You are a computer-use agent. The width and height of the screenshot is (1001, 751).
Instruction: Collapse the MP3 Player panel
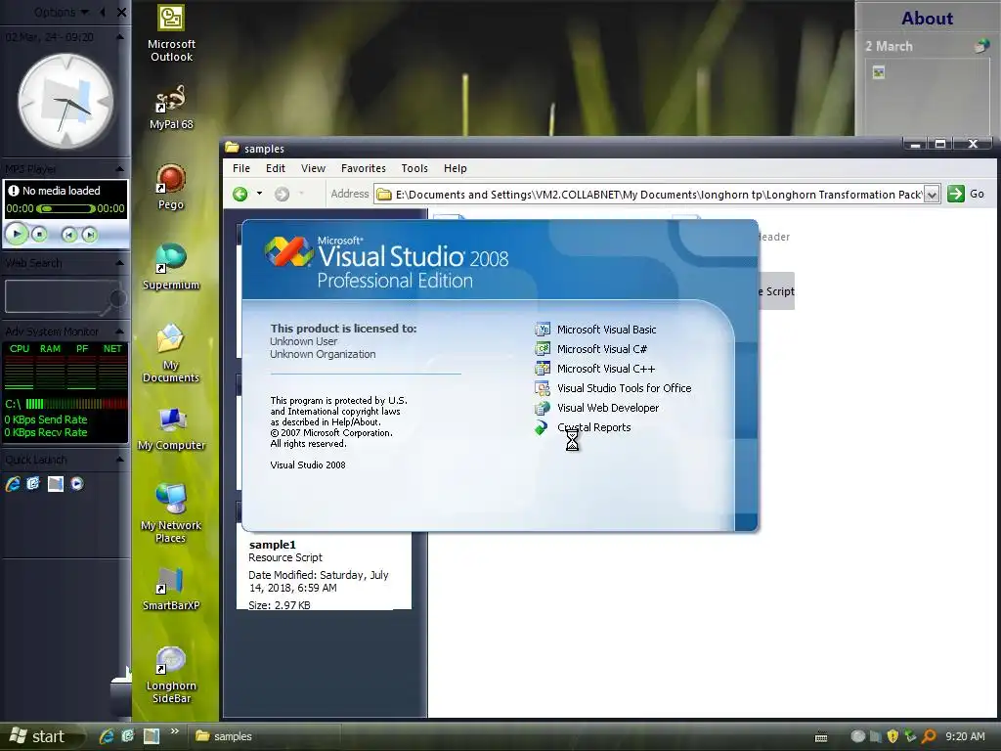pos(119,168)
